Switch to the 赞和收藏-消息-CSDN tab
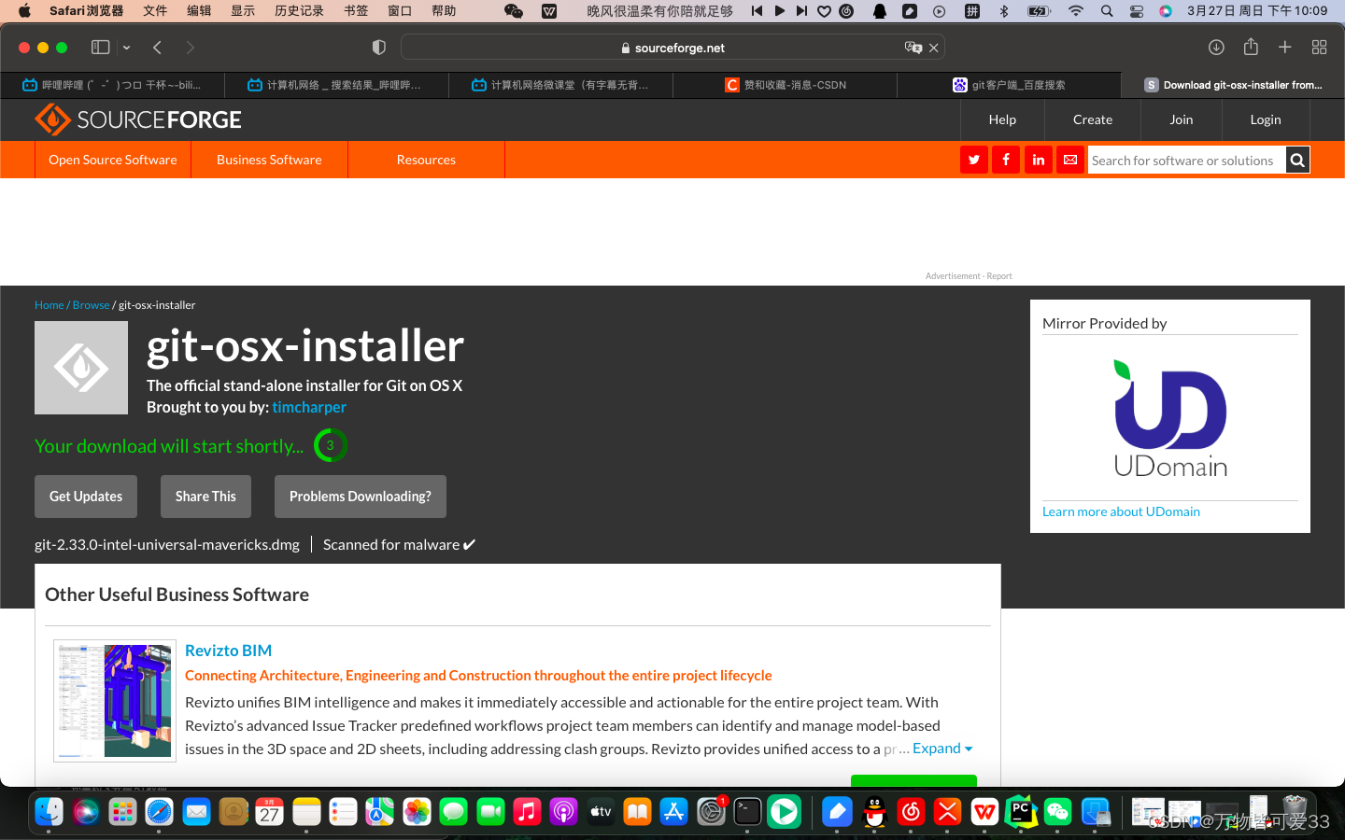Screen dimensions: 1345x840 click(785, 85)
